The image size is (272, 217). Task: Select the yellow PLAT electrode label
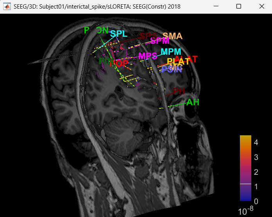(178, 62)
